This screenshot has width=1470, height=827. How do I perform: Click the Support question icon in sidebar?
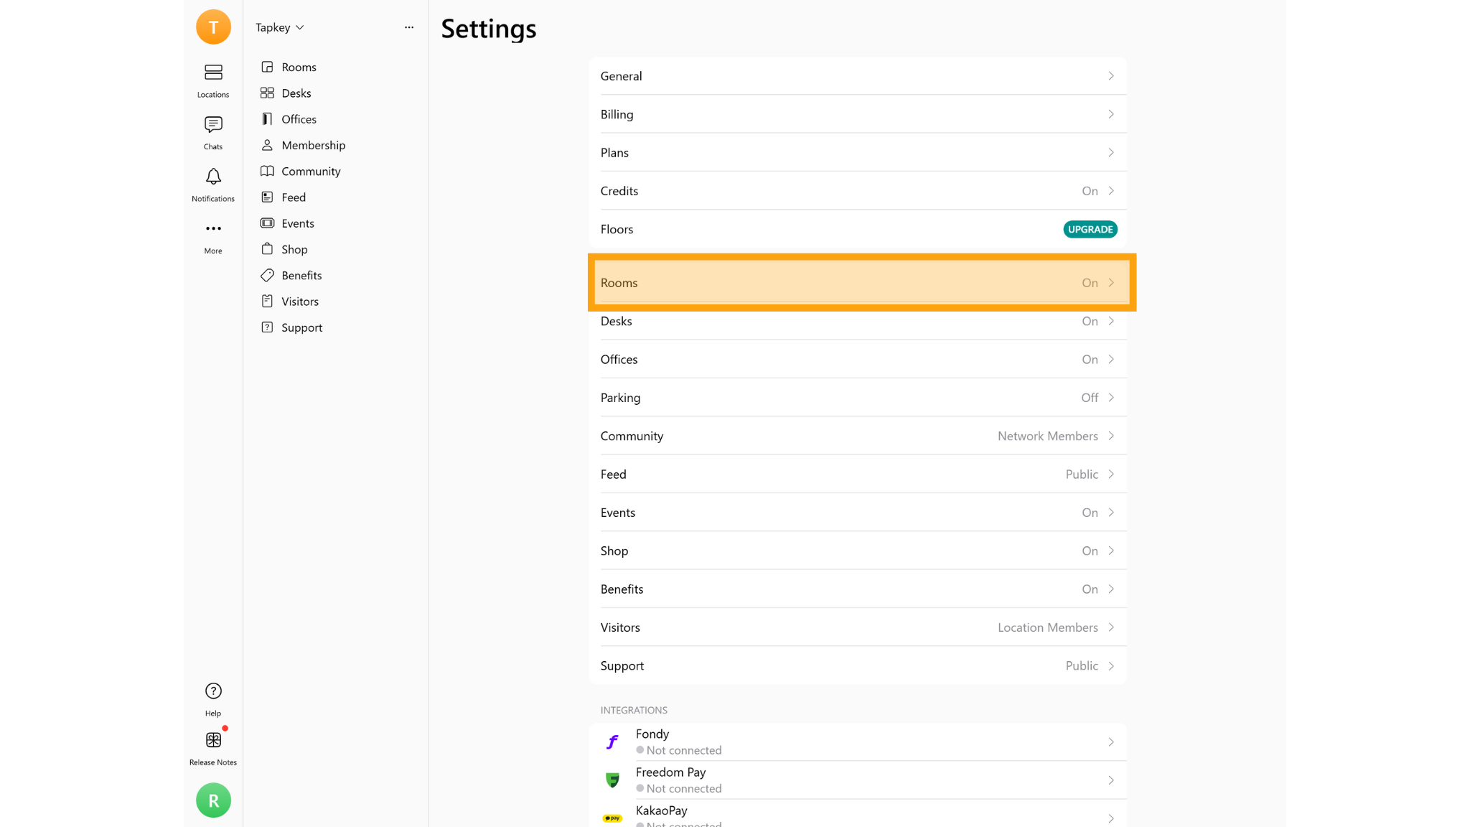(x=267, y=327)
